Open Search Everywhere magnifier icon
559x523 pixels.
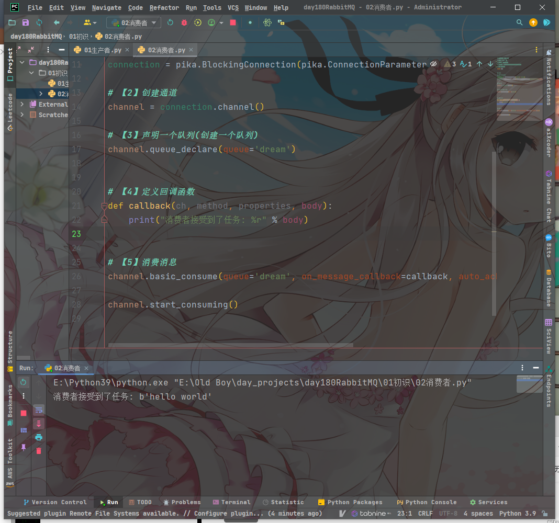point(519,23)
